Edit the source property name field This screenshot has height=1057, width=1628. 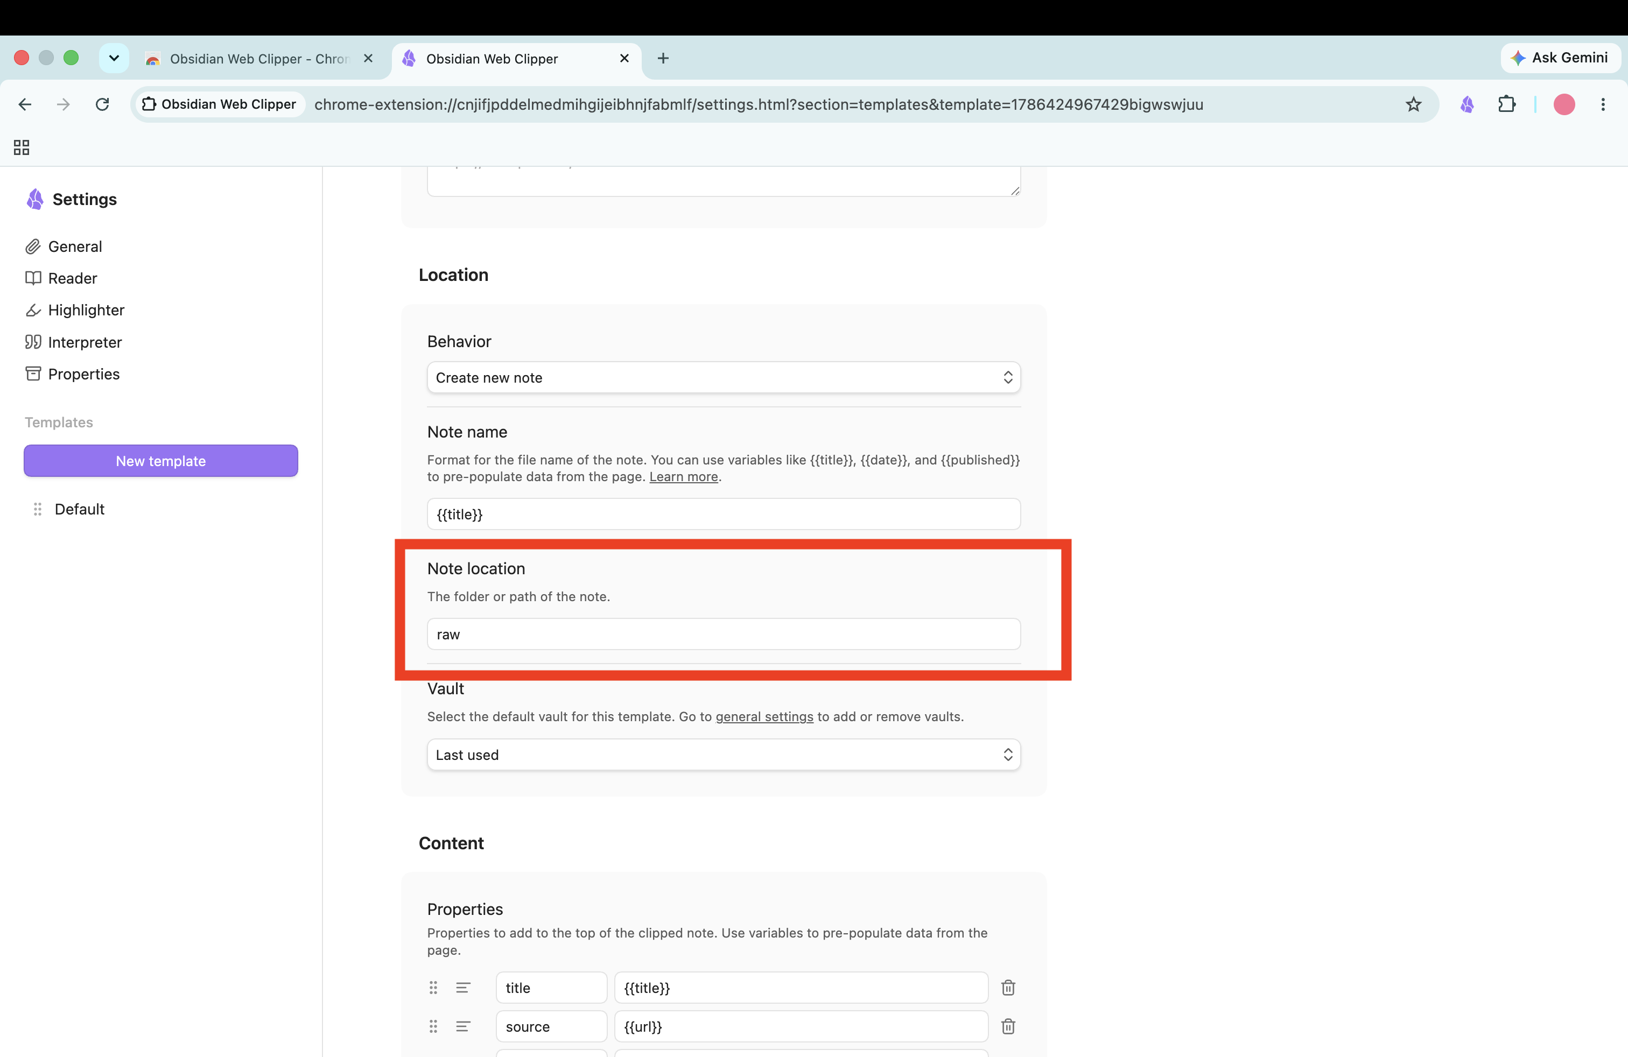click(x=551, y=1027)
